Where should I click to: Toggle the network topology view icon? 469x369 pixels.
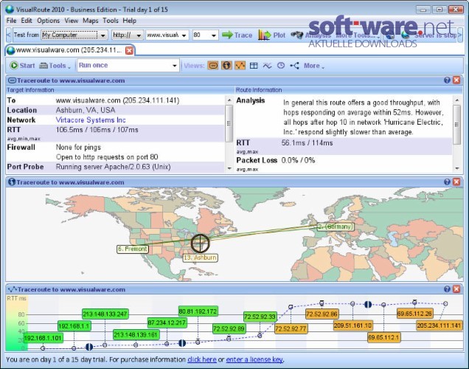(x=295, y=66)
